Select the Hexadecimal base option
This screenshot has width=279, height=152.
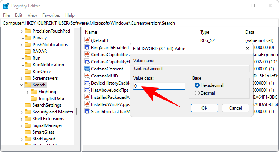tap(197, 85)
